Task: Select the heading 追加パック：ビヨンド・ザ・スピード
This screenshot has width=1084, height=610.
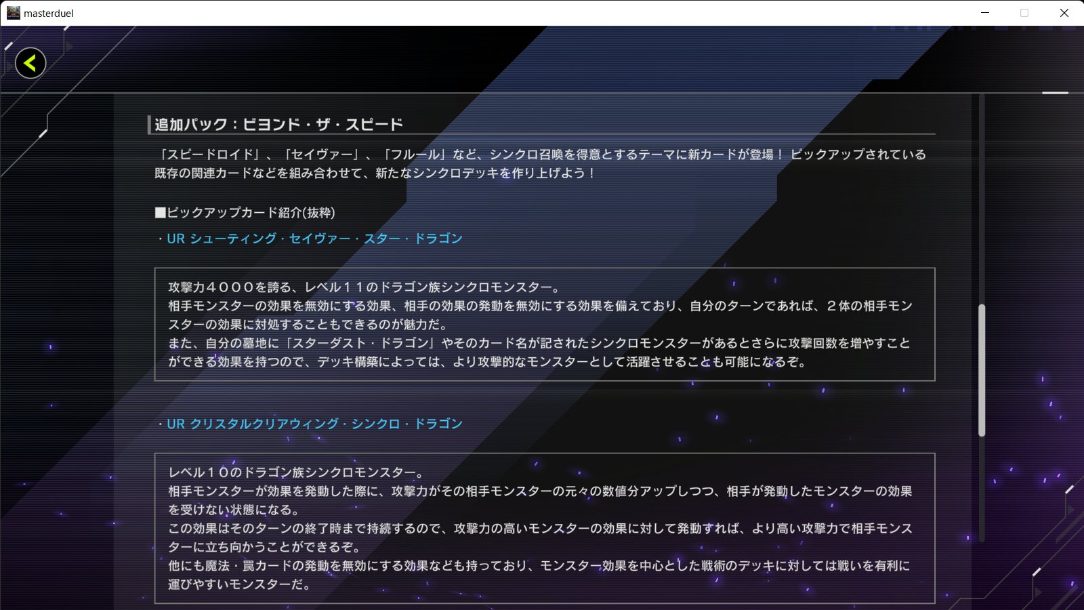Action: coord(279,125)
